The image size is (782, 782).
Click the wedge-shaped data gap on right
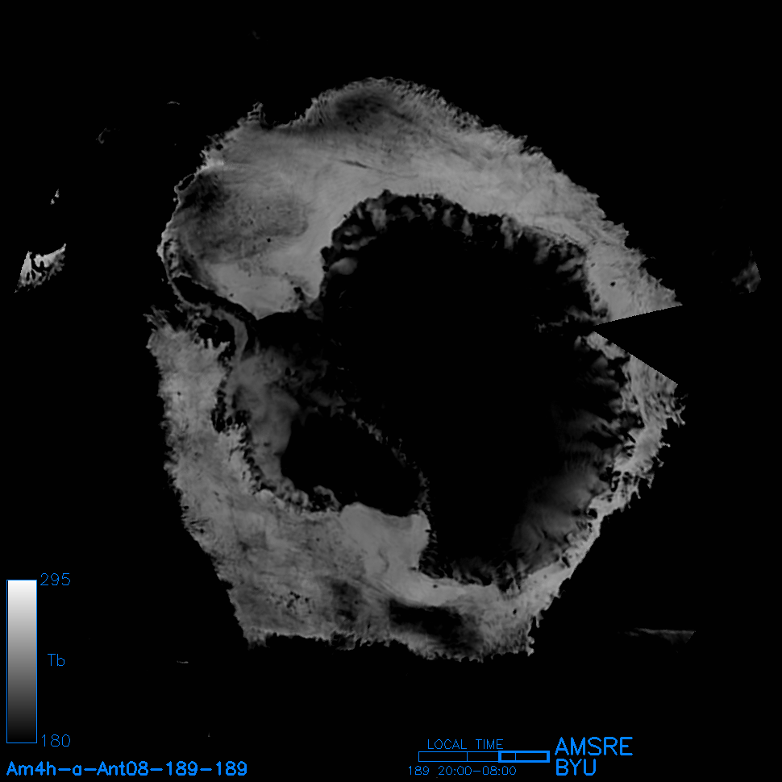point(645,335)
